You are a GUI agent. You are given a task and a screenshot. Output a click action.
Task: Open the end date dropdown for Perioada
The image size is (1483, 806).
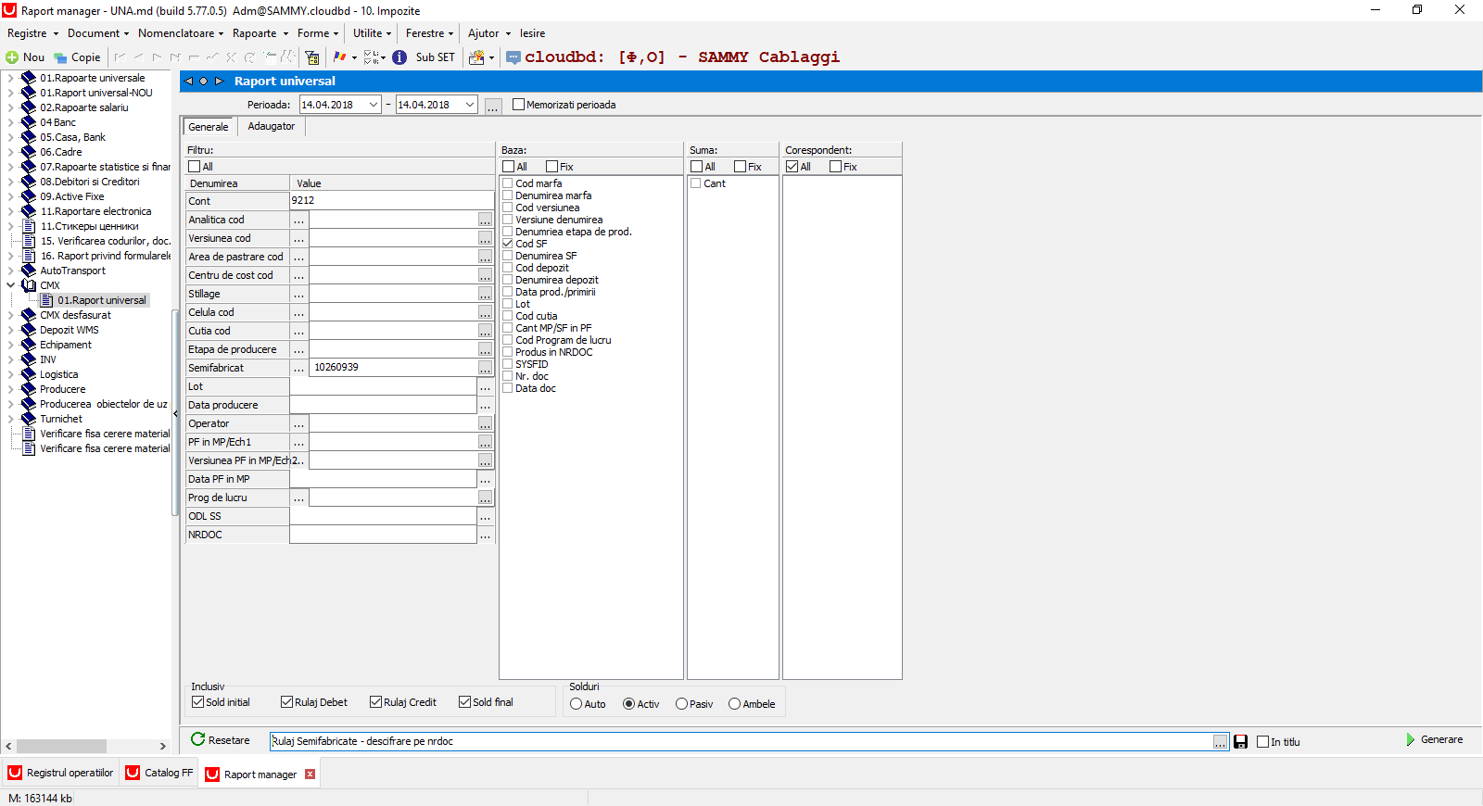click(x=470, y=105)
